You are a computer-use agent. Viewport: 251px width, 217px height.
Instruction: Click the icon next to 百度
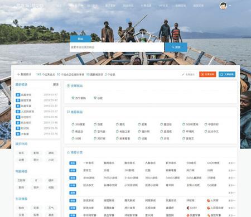[x=95, y=124]
